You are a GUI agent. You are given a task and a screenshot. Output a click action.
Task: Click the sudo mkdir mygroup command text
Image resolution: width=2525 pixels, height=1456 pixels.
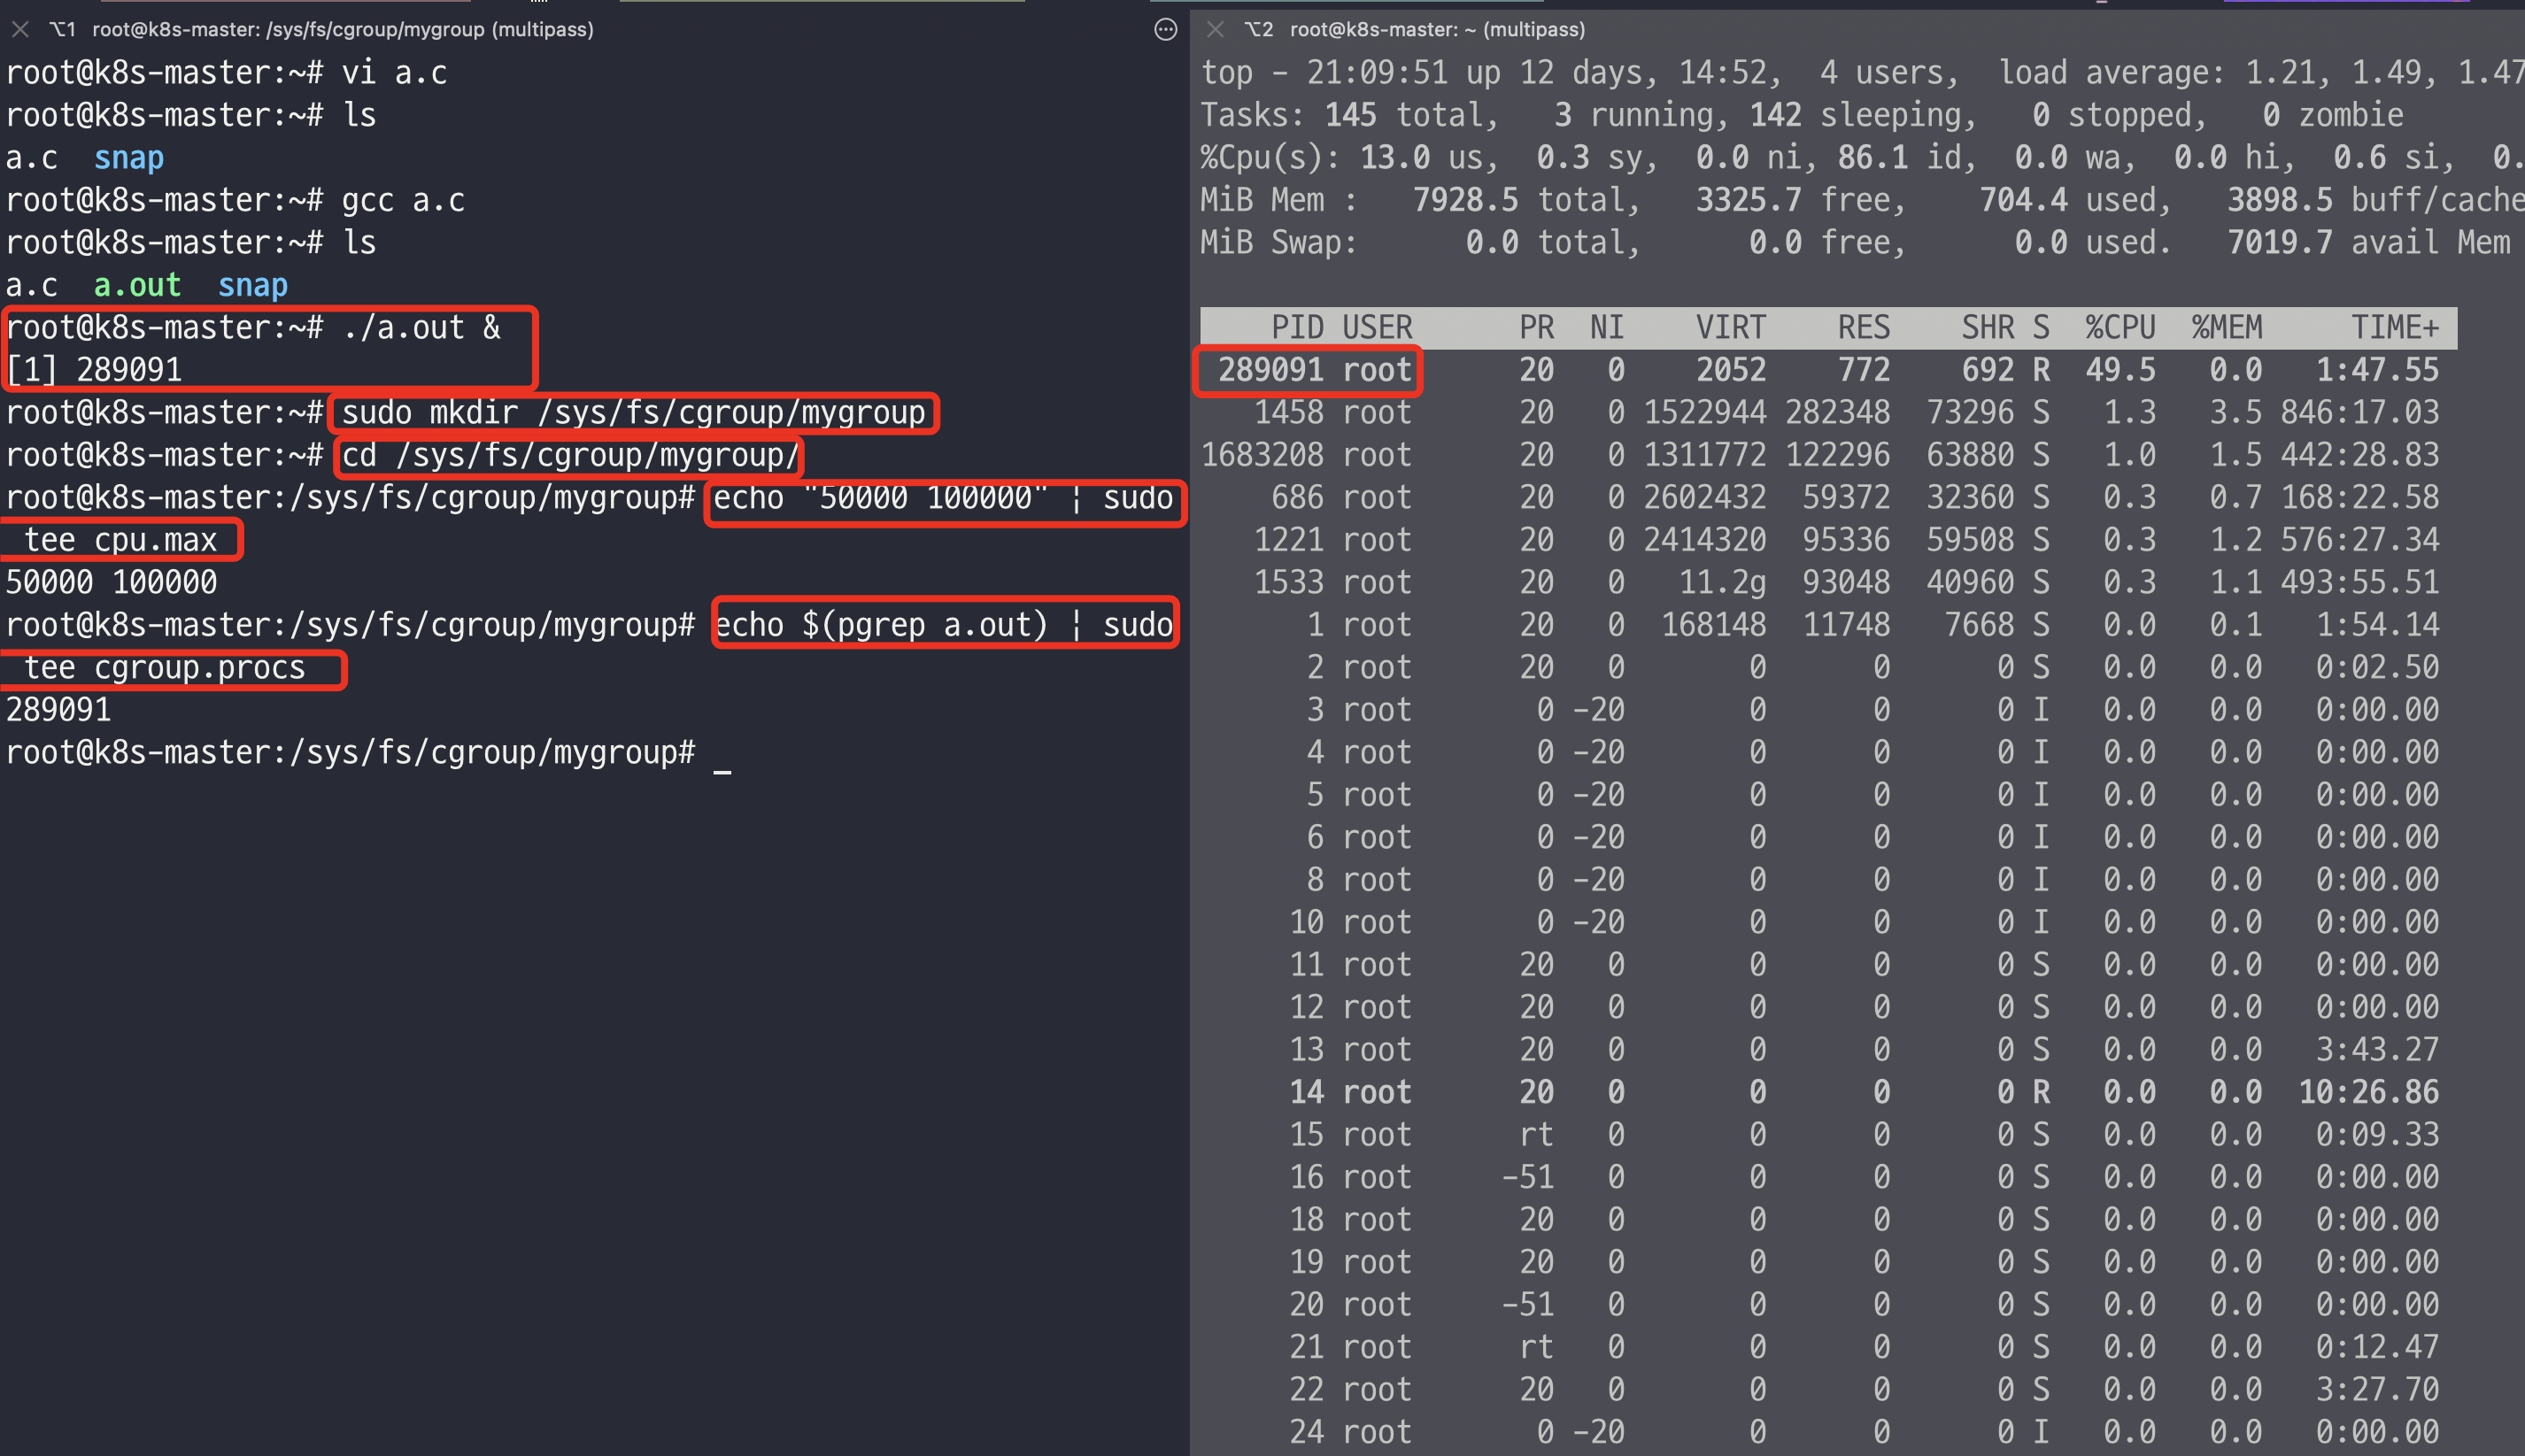tap(633, 413)
